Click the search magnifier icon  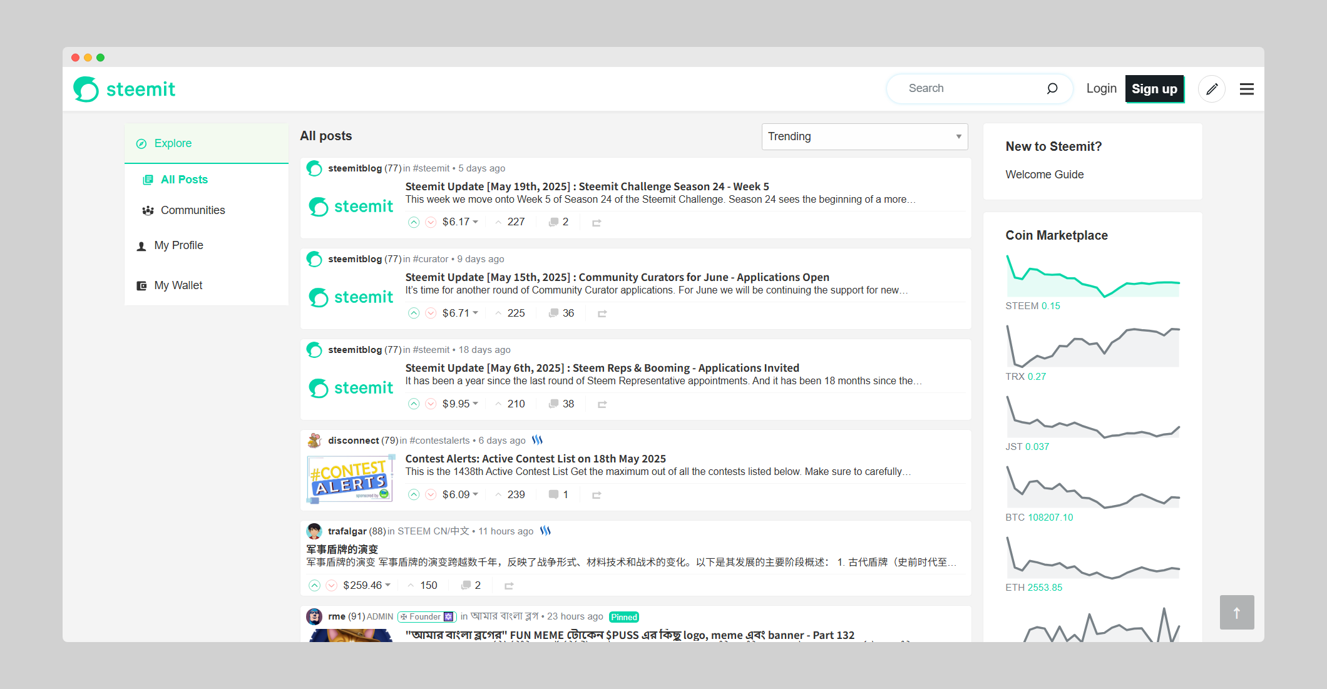click(1052, 88)
